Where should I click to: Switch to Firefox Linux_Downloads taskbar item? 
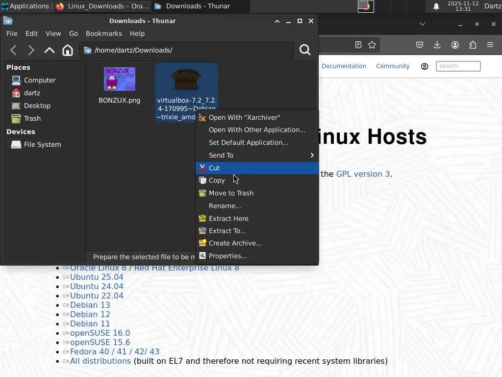(102, 6)
